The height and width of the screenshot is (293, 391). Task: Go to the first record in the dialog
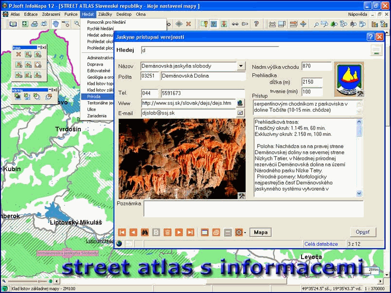122,232
